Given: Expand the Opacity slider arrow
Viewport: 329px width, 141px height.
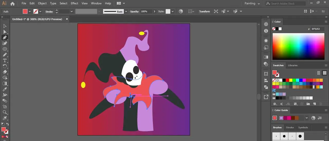Looking at the screenshot, I should (154, 12).
